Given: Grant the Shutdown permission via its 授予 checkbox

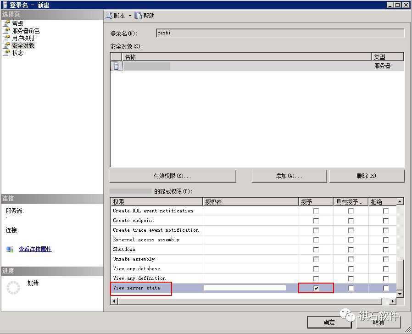Looking at the screenshot, I should coord(315,250).
